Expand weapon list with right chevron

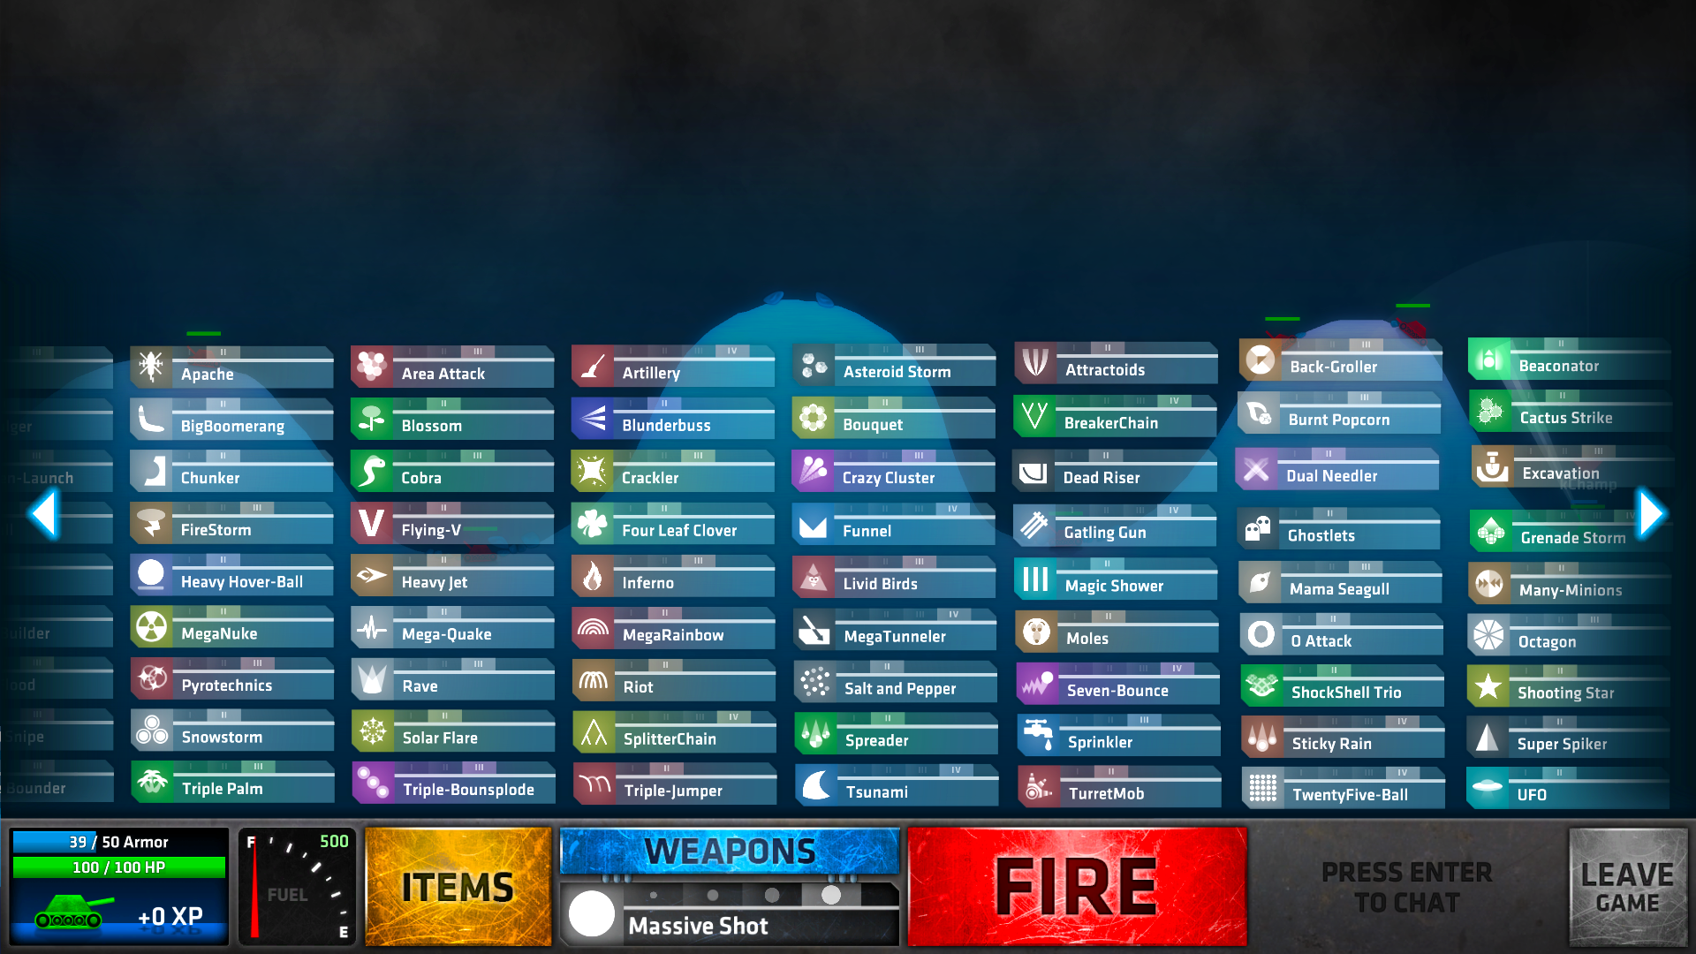coord(1652,516)
